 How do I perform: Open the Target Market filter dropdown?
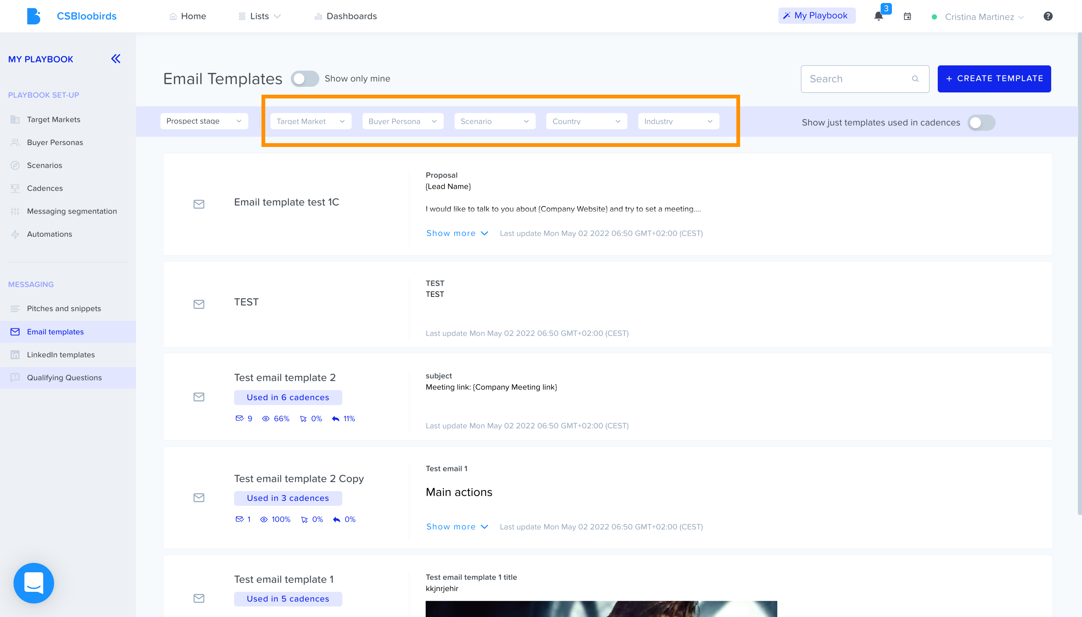coord(311,121)
